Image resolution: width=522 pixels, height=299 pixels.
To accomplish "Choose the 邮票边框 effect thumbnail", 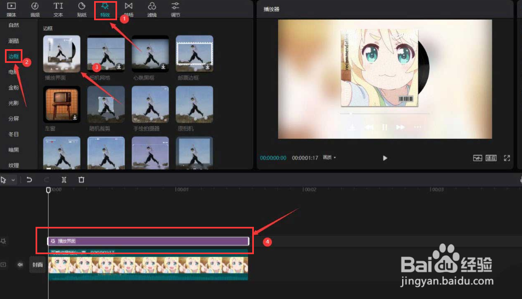I will click(194, 54).
